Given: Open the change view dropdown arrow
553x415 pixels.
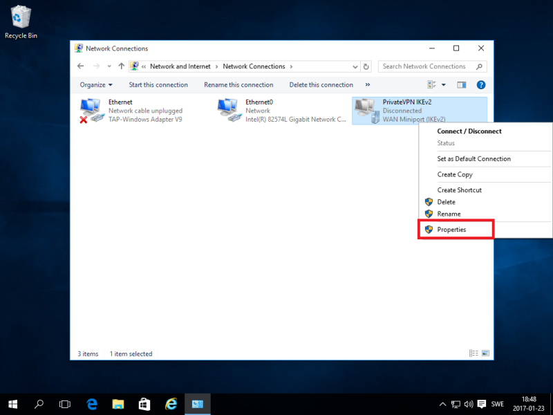Looking at the screenshot, I should click(x=444, y=85).
